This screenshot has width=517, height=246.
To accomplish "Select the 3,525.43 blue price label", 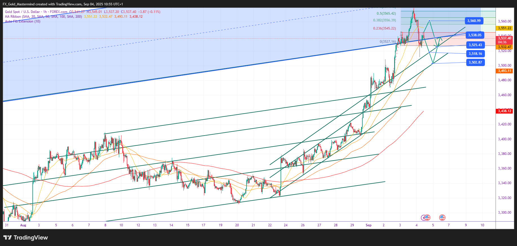I will click(x=475, y=45).
